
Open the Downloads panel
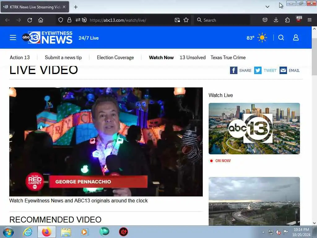(x=276, y=20)
